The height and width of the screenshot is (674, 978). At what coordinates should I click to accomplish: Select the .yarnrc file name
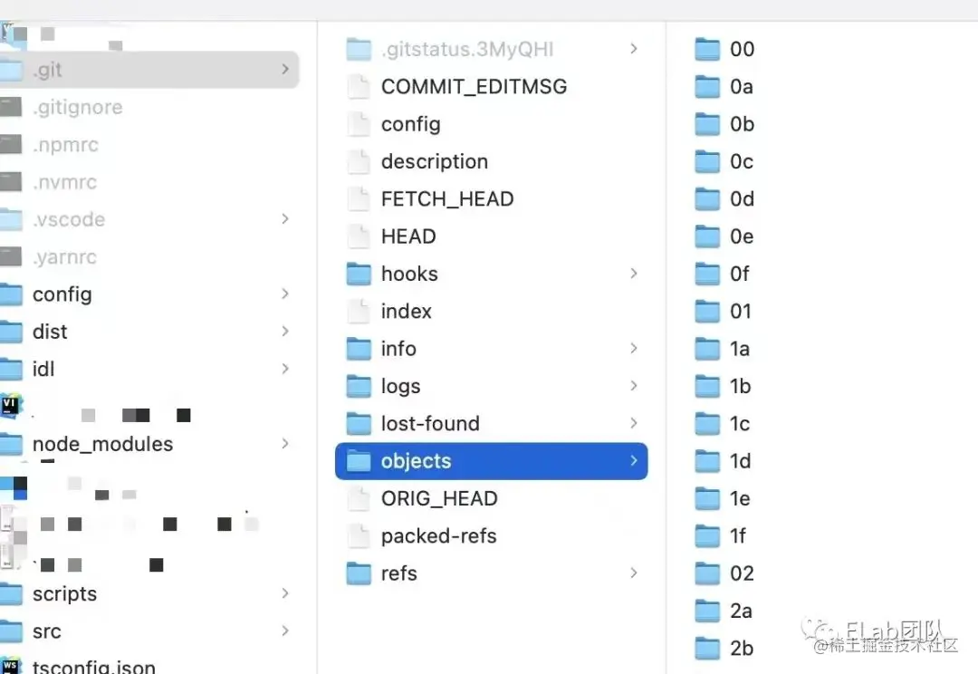tap(65, 257)
